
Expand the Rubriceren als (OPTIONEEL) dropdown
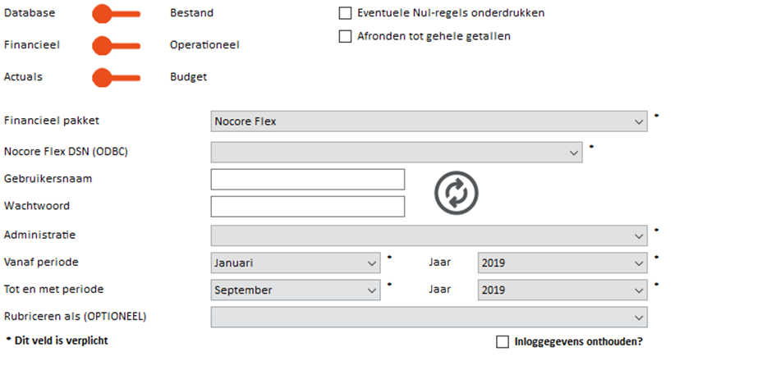429,317
